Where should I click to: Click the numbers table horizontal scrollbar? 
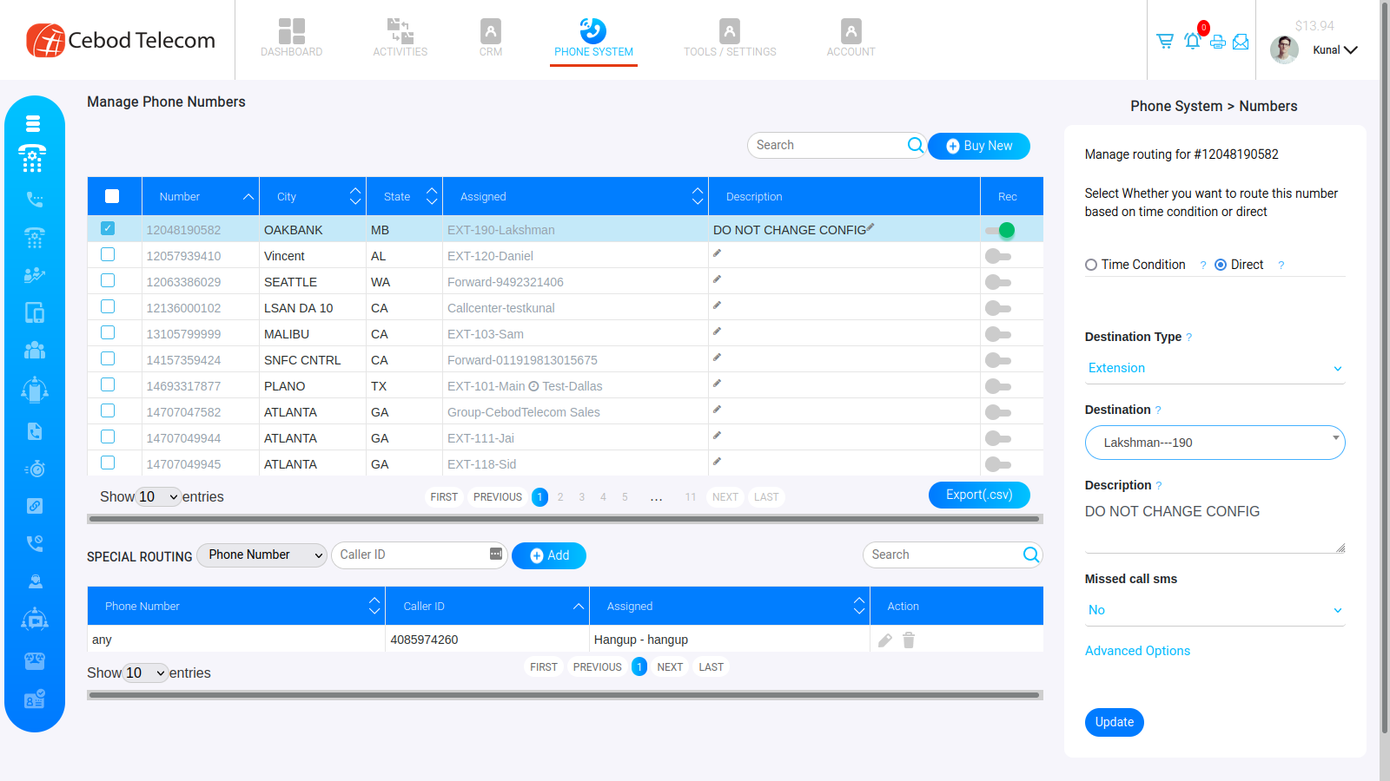click(x=565, y=519)
